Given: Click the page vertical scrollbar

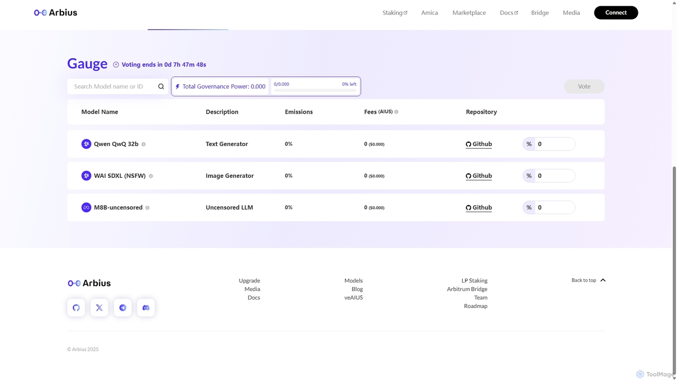Looking at the screenshot, I should (674, 271).
